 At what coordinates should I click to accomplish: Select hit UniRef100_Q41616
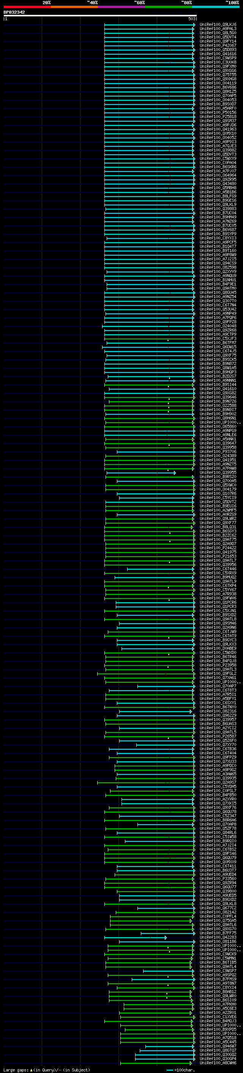click(x=218, y=54)
